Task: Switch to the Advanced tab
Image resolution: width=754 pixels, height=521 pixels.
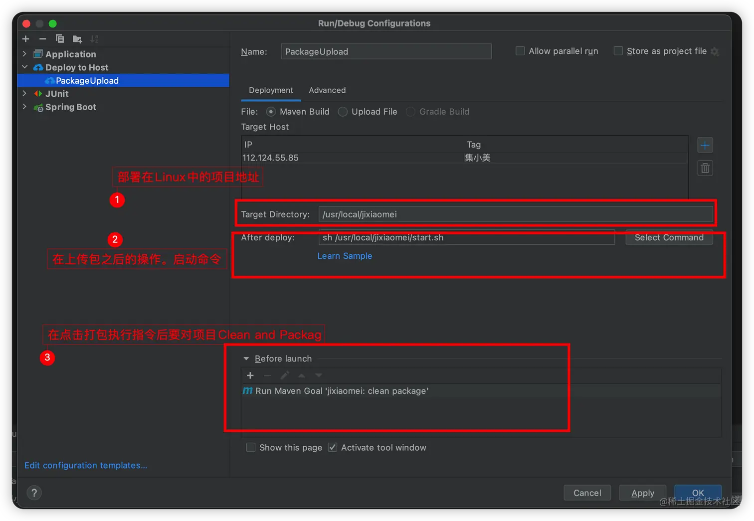Action: coord(327,90)
